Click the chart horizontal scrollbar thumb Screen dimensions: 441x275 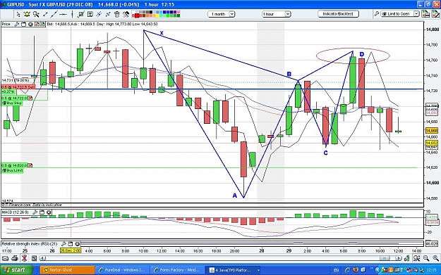[x=385, y=258]
